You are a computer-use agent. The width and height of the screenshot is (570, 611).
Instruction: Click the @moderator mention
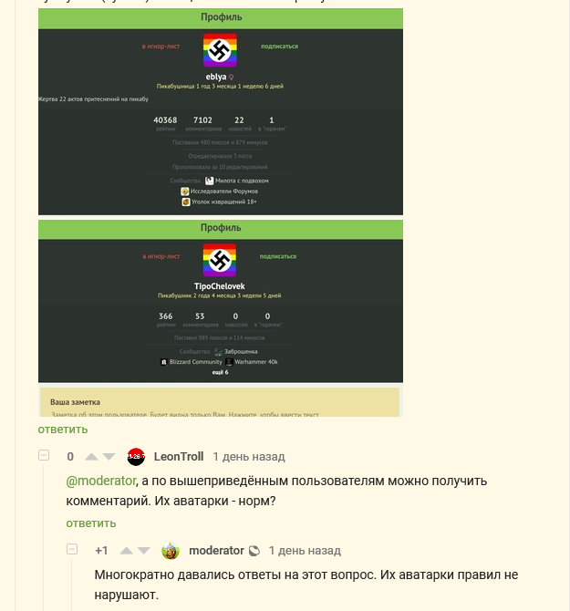[101, 481]
